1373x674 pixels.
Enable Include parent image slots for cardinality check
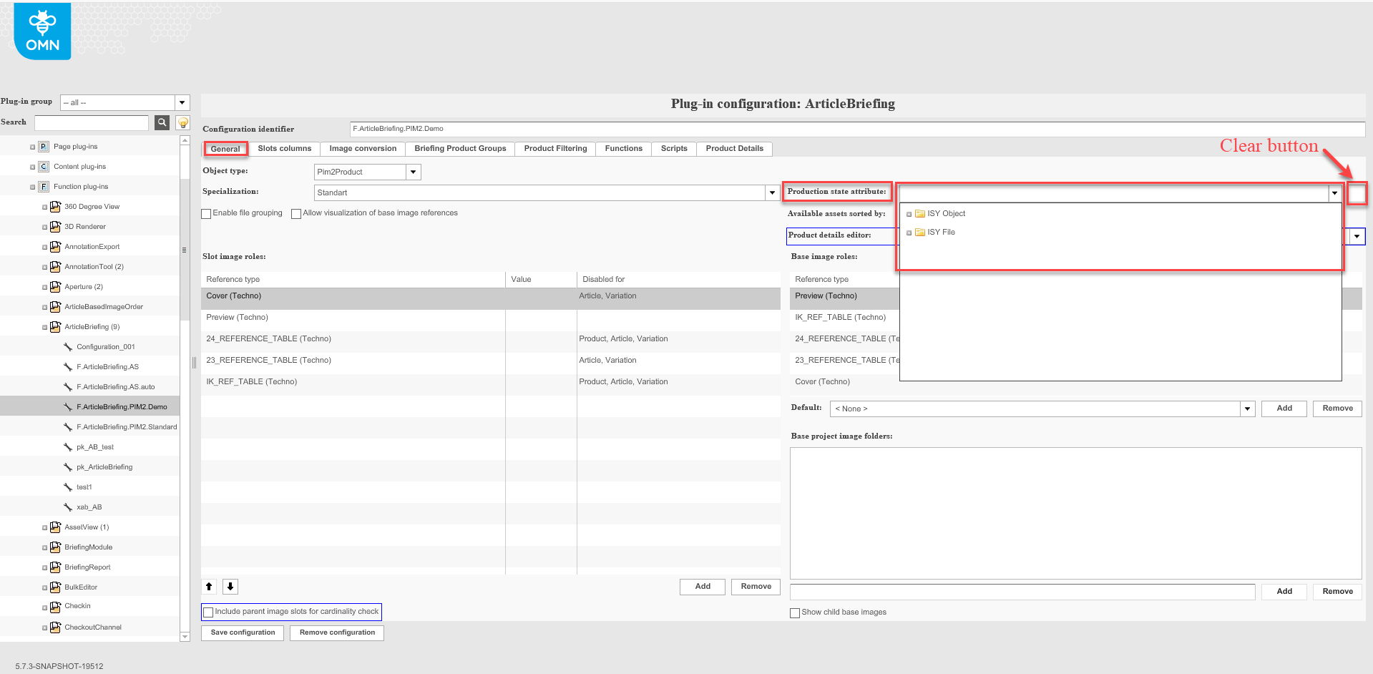point(208,612)
